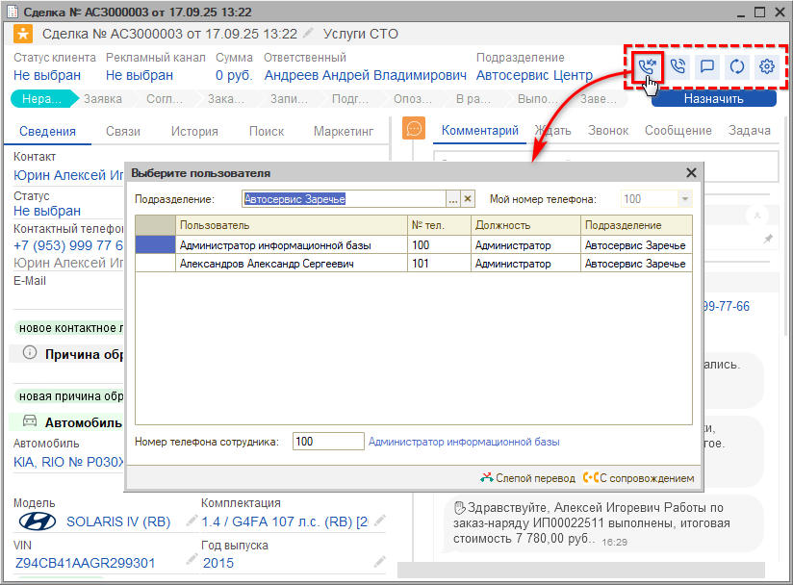Expand the Мой номер телефона dropdown
Screen dimensions: 793x585
click(684, 199)
